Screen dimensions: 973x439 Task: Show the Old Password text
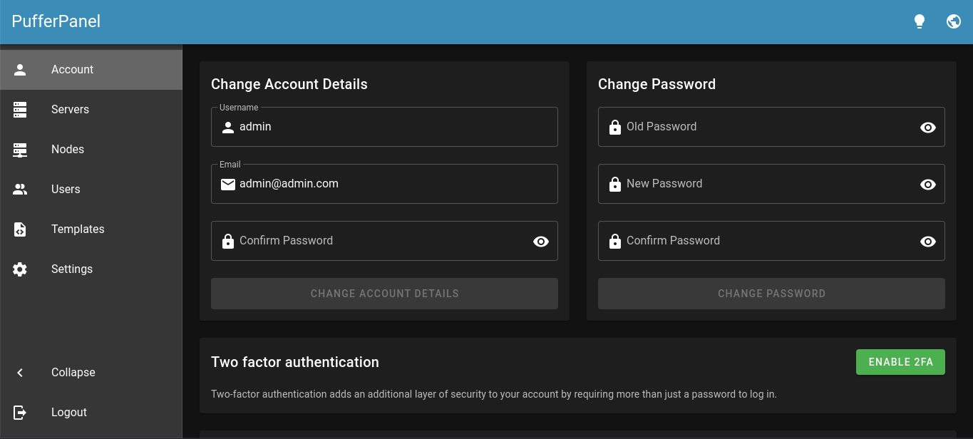tap(927, 127)
